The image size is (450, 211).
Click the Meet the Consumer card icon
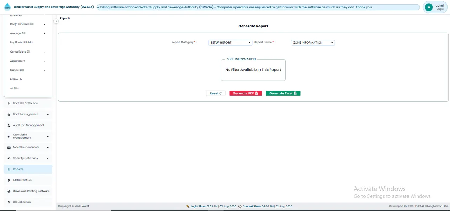coord(9,148)
